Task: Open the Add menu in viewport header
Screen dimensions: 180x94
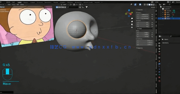Action: click(18, 5)
